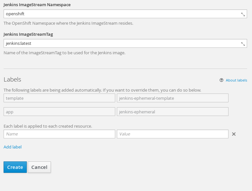The height and width of the screenshot is (191, 252).
Task: Remove the empty label row
Action: (x=234, y=134)
